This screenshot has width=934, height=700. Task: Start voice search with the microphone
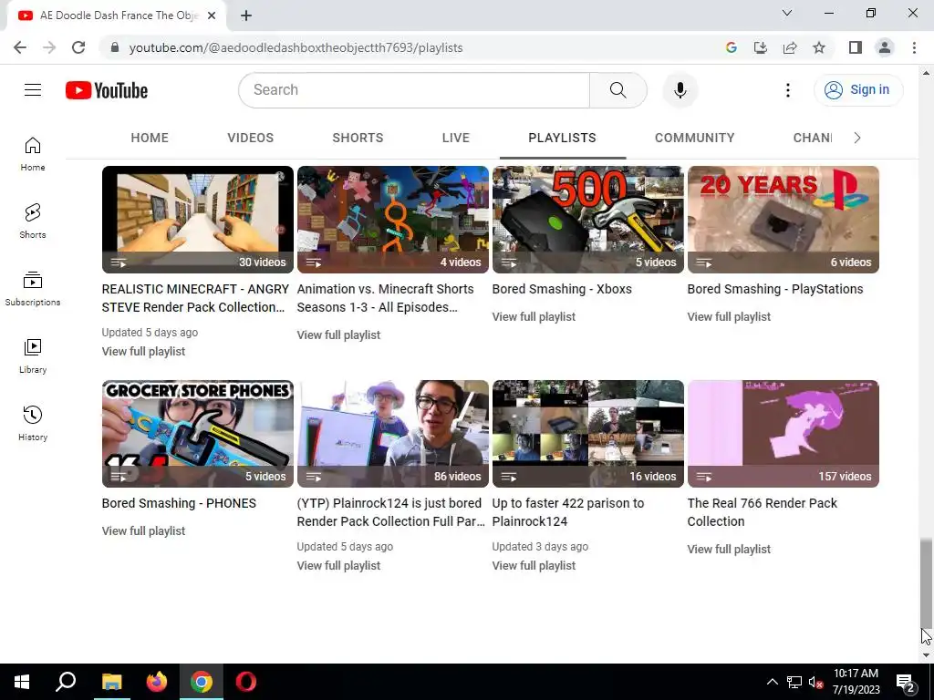680,90
